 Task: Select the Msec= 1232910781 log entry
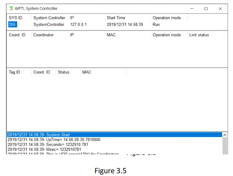click(114, 149)
